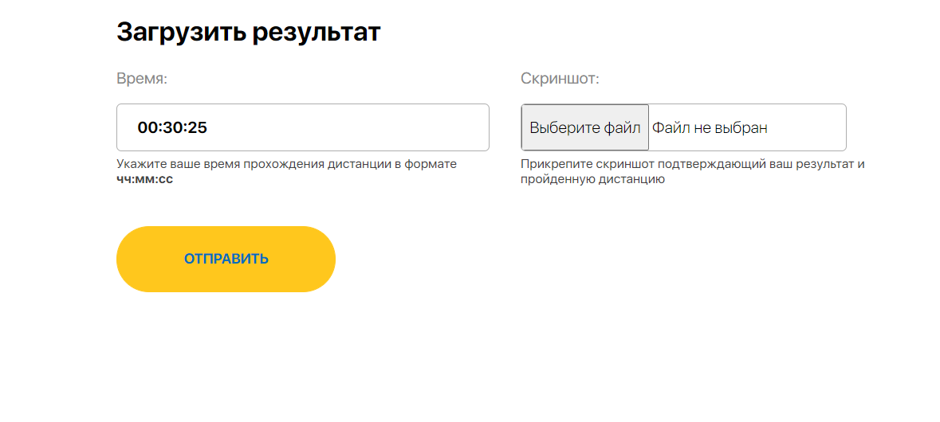
Task: Select the Время: field label
Action: (142, 79)
